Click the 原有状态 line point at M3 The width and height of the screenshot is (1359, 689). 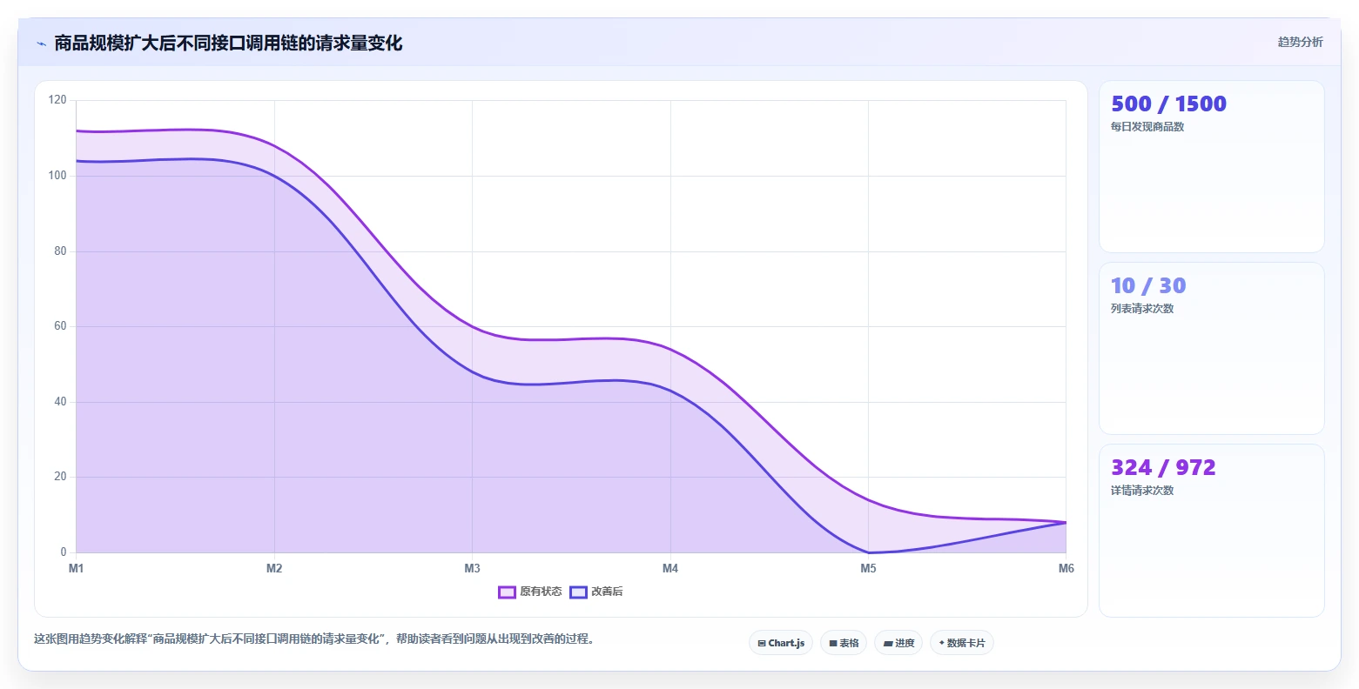(472, 326)
